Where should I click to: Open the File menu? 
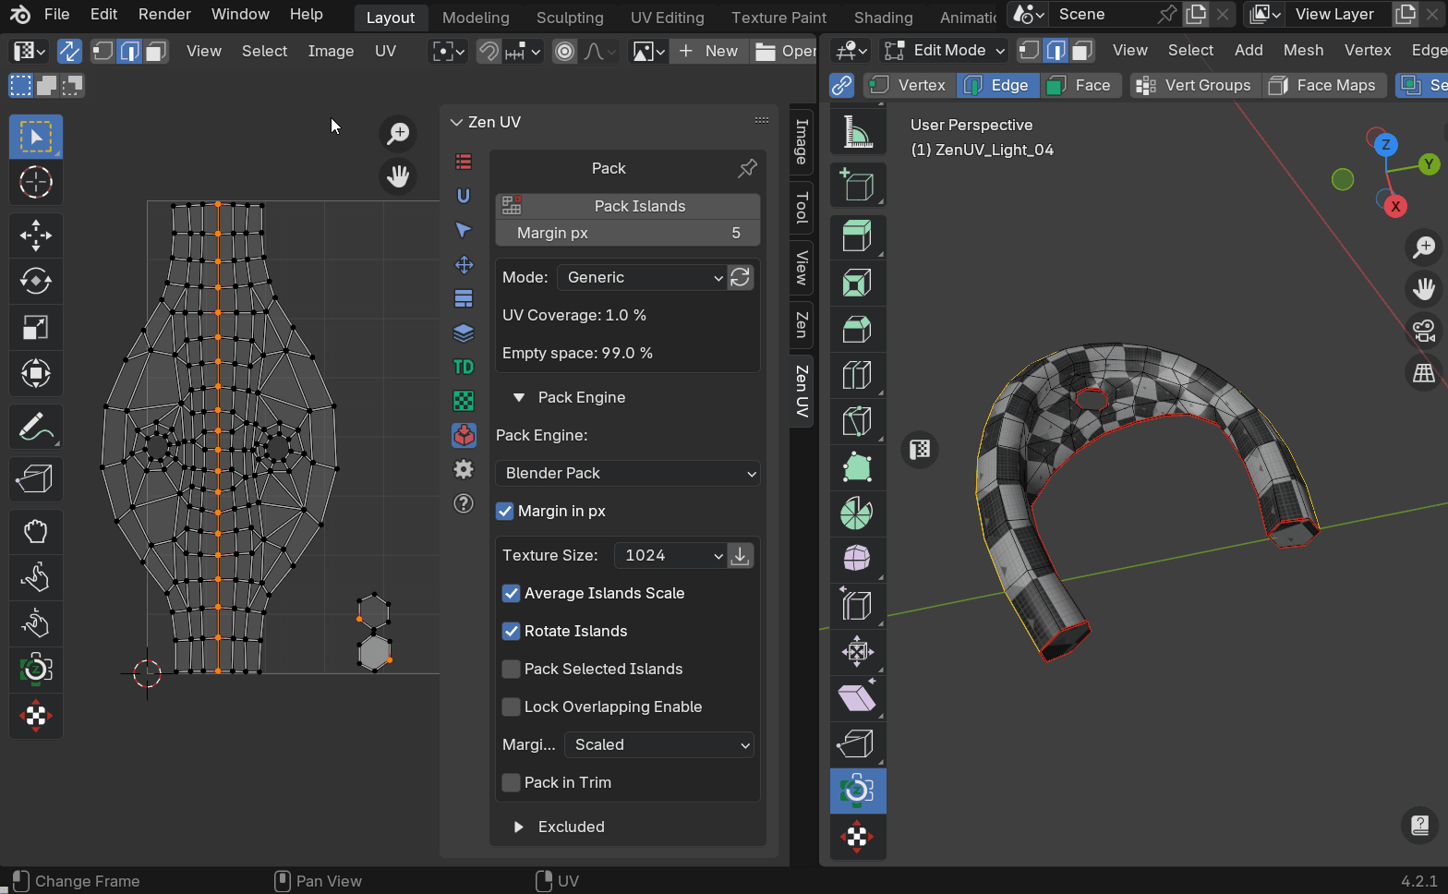[x=56, y=14]
